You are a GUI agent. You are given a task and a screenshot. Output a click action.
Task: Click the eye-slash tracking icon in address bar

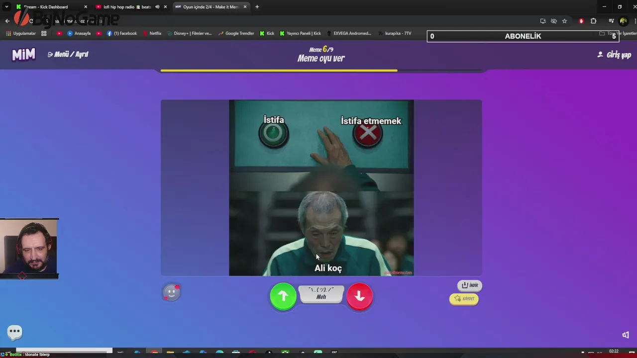click(553, 21)
